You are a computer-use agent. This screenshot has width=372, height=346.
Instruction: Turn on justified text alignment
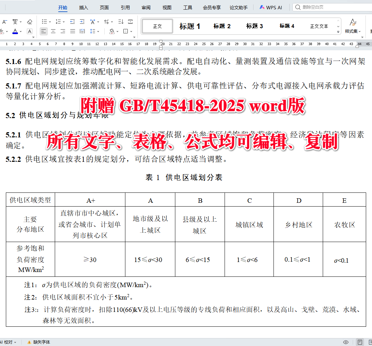point(73,31)
